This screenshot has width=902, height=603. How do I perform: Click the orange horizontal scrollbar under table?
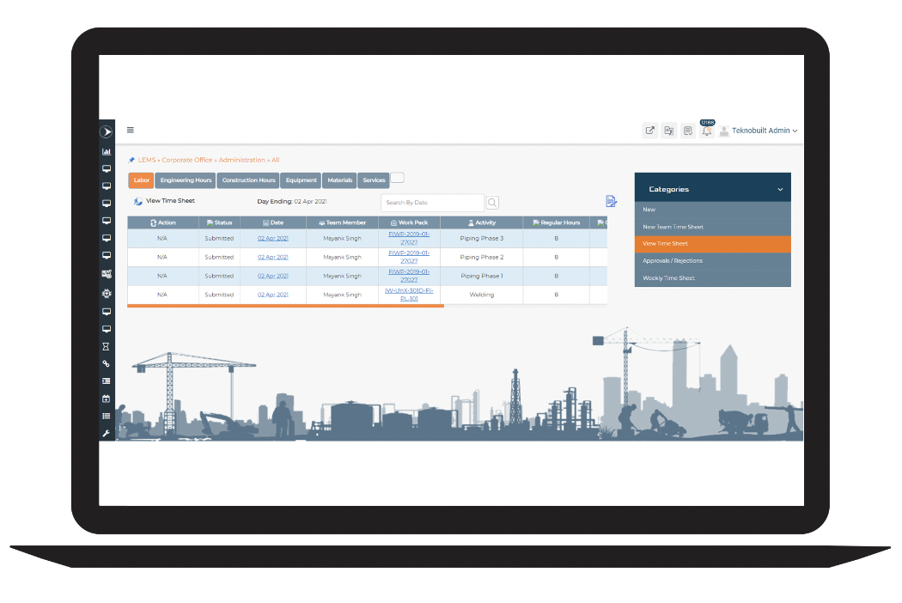point(285,306)
